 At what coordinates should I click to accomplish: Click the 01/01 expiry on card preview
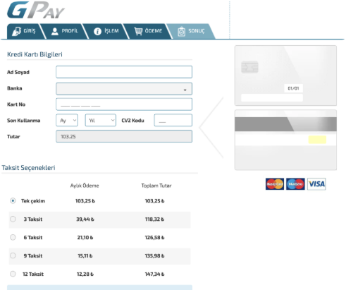[293, 88]
